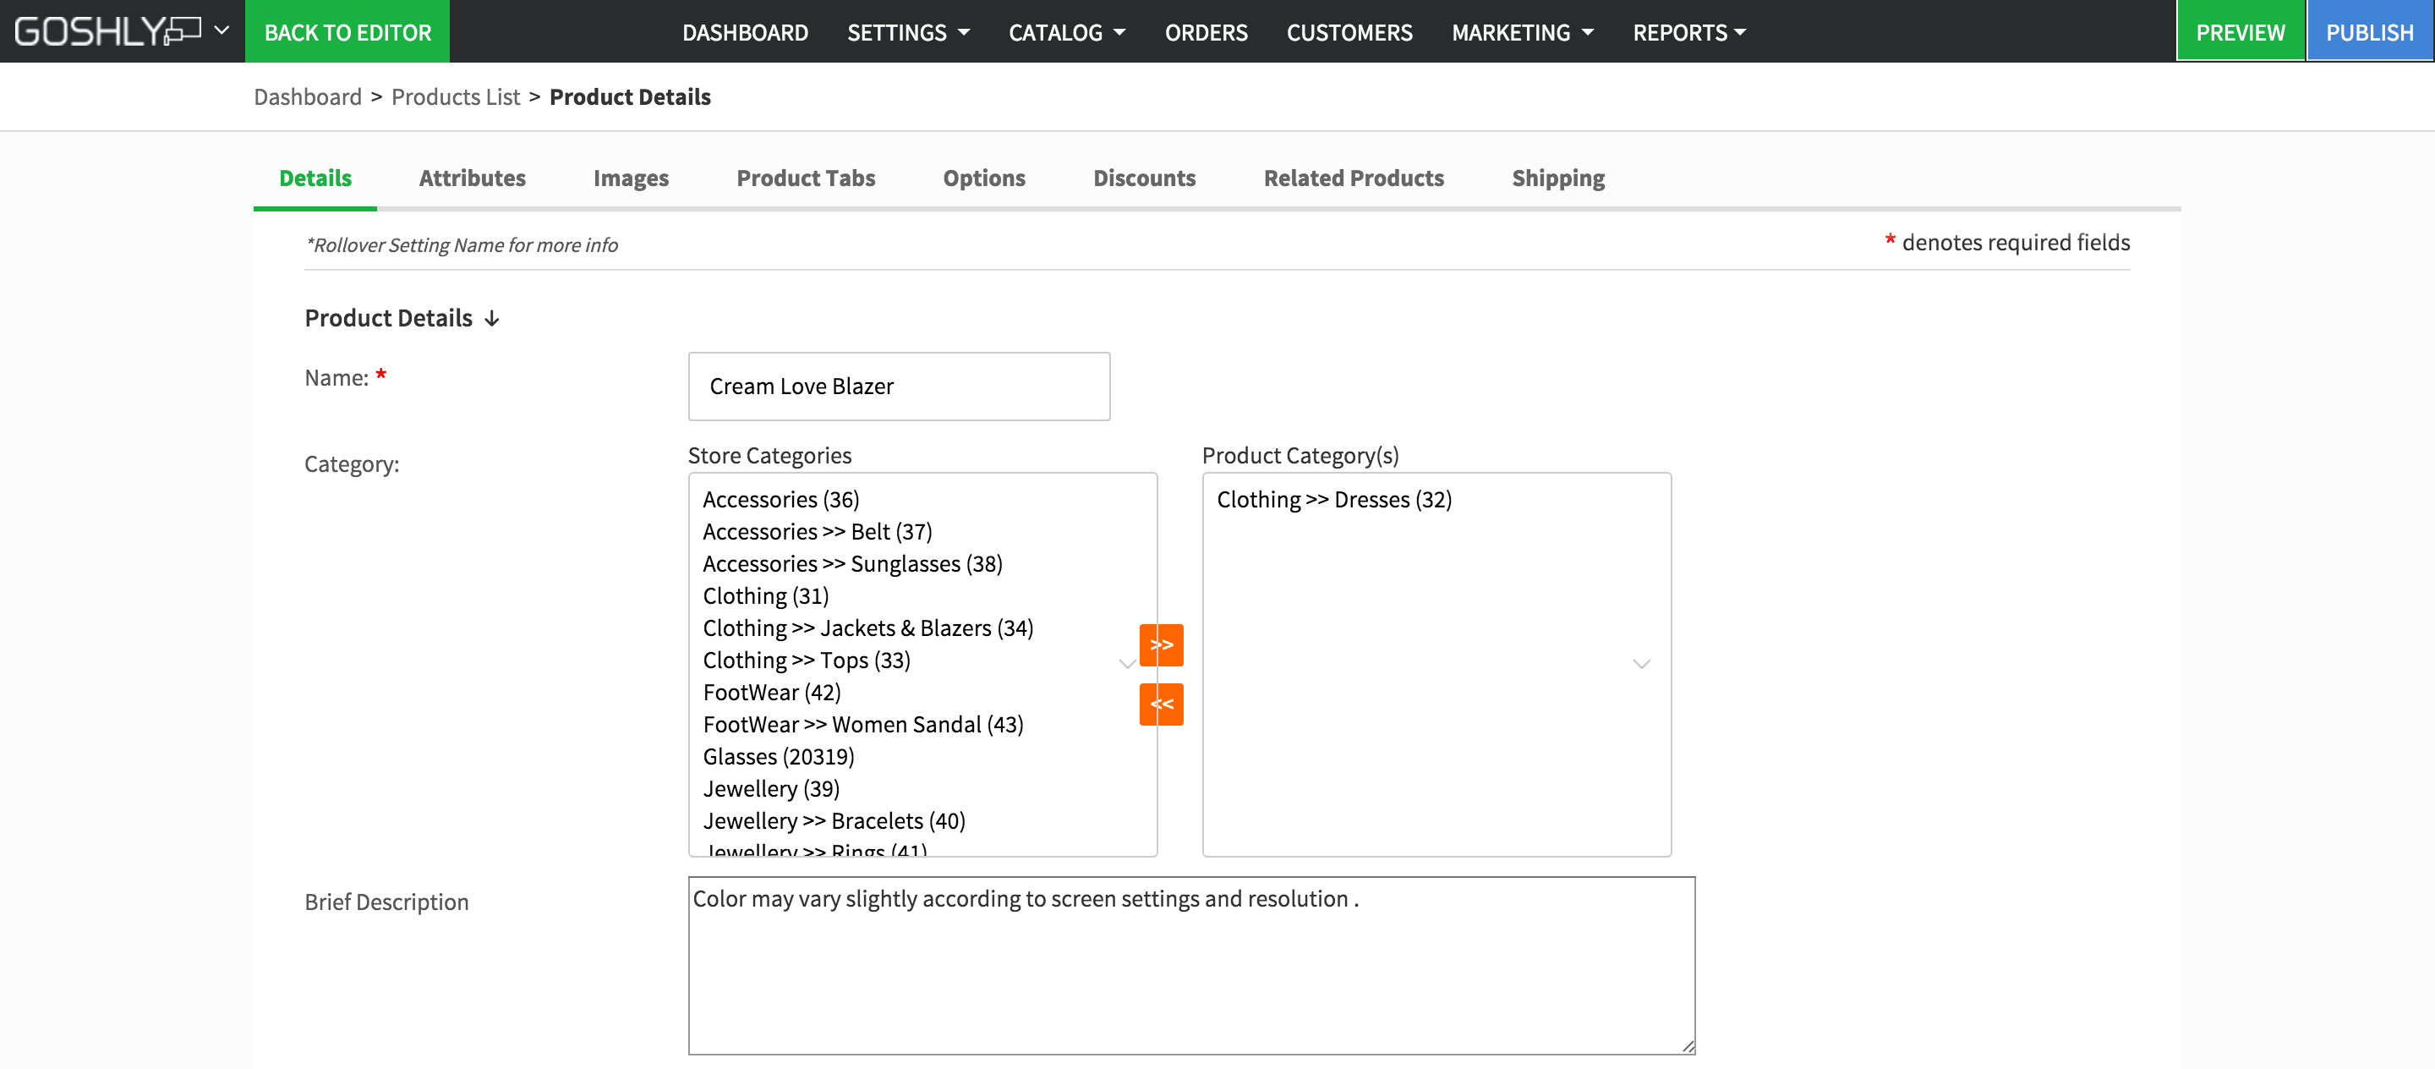The image size is (2435, 1069).
Task: Select Accessories (36) in Store Categories
Action: point(780,499)
